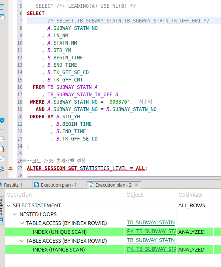
Task: Click the Operation column header
Action: (x=19, y=195)
